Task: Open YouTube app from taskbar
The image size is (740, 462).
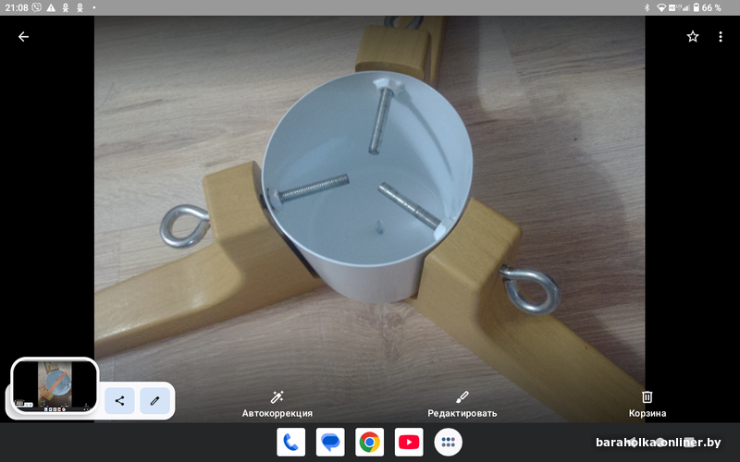Action: tap(409, 443)
